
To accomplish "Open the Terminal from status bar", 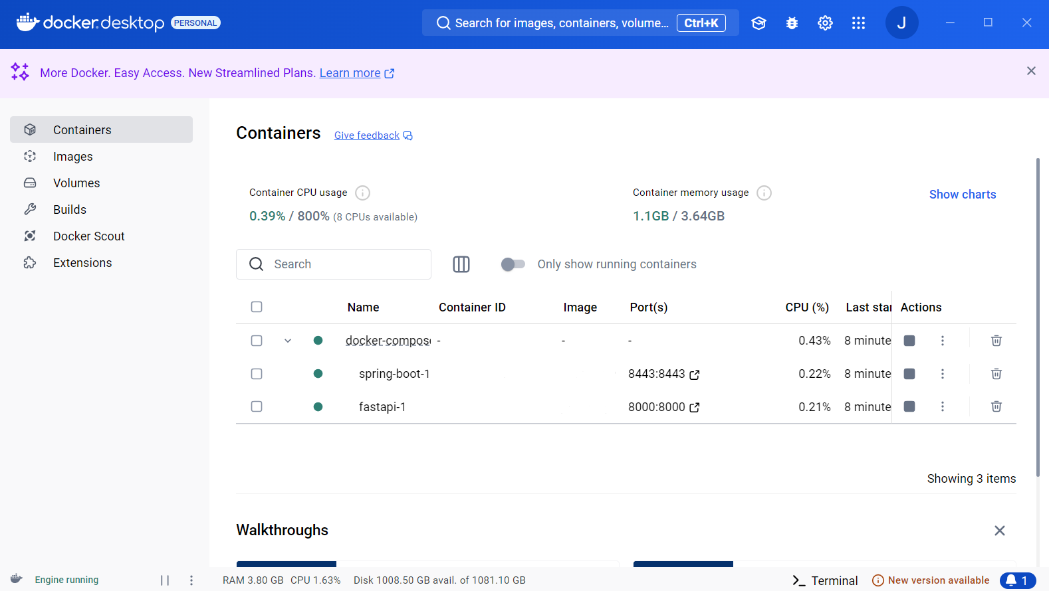I will 825,580.
